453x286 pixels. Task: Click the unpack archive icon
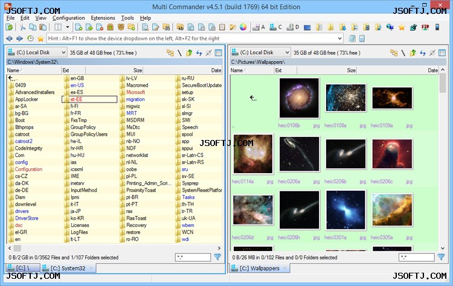point(111,27)
